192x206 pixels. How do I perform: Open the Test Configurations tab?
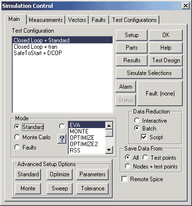pos(134,20)
